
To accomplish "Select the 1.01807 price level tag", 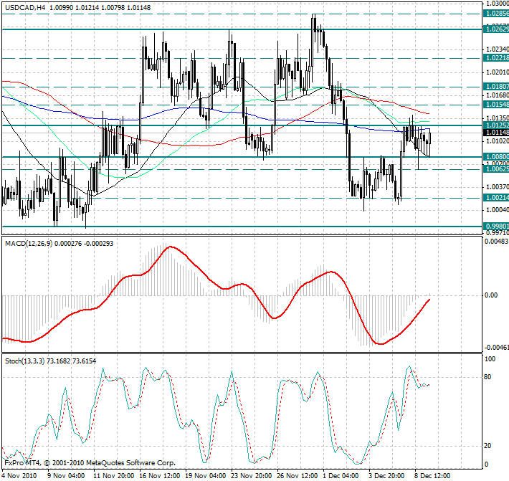I will (496, 86).
